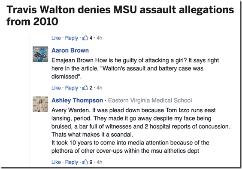Screen dimensions: 242x169
Task: Open Aaron Brown's Lions avatar
Action: click(40, 54)
